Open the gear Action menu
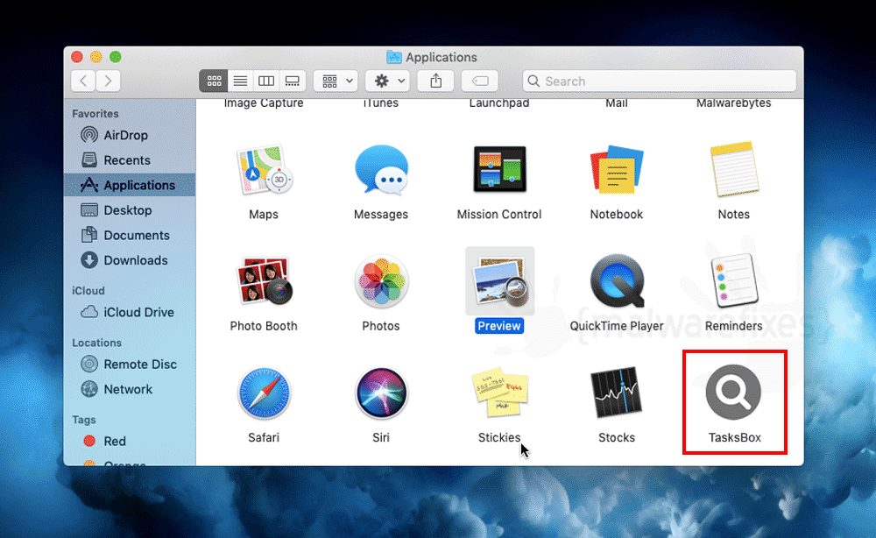 tap(388, 81)
